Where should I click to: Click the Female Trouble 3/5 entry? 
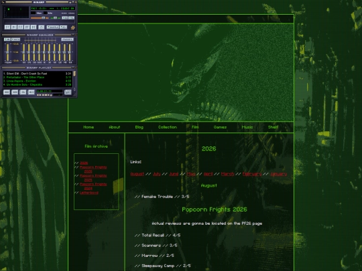[162, 197]
